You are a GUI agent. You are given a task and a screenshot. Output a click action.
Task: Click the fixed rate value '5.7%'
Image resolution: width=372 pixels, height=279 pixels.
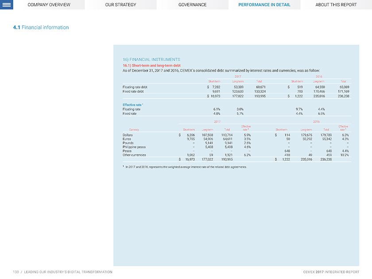click(240, 114)
